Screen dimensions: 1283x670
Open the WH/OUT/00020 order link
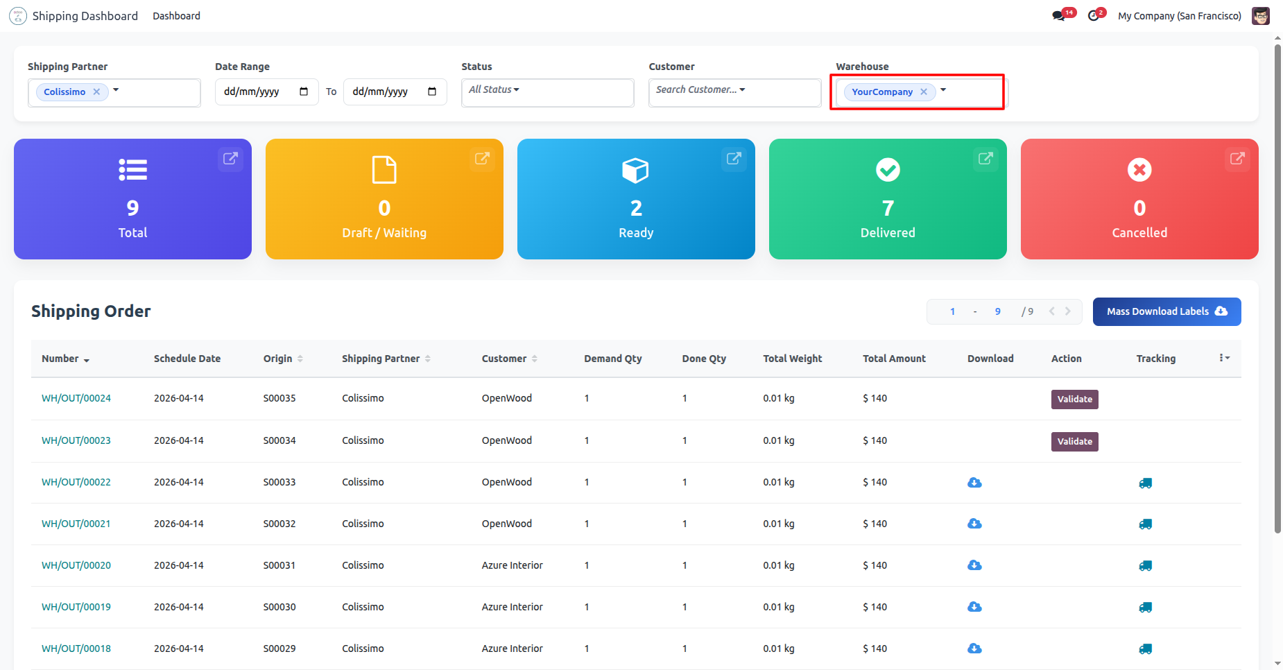click(x=76, y=565)
